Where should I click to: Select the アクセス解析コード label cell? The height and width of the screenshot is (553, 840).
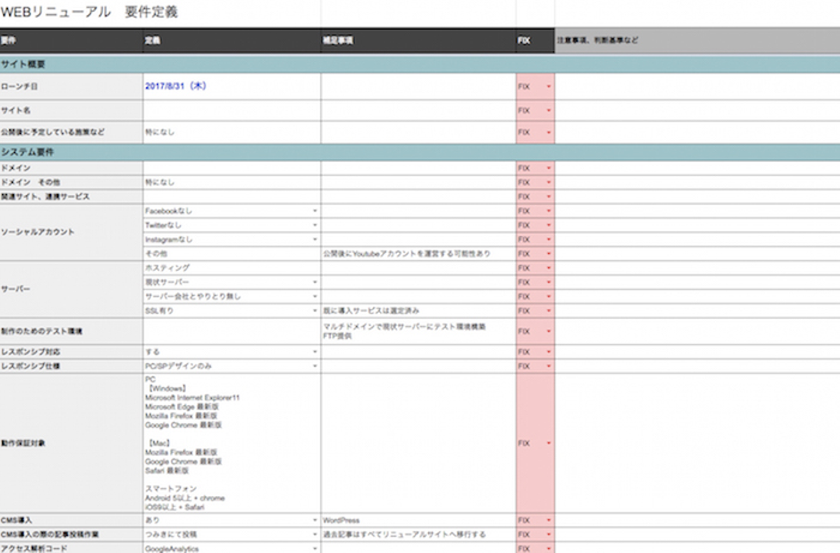[x=71, y=548]
